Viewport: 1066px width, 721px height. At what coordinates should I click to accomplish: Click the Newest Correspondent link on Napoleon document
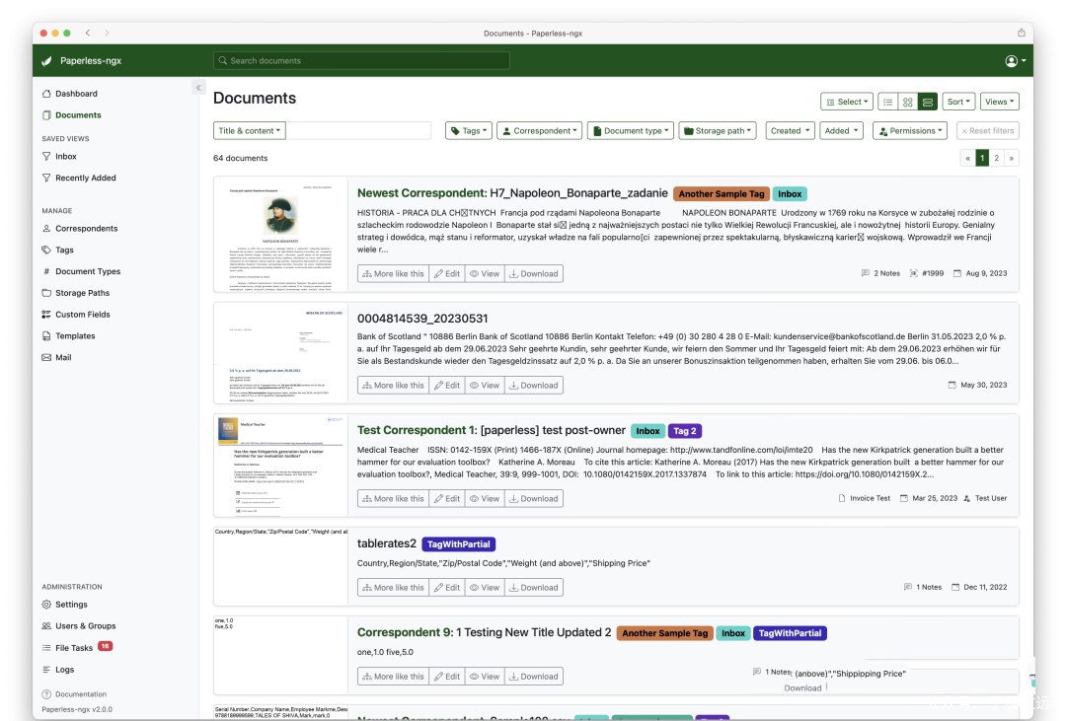(x=421, y=193)
